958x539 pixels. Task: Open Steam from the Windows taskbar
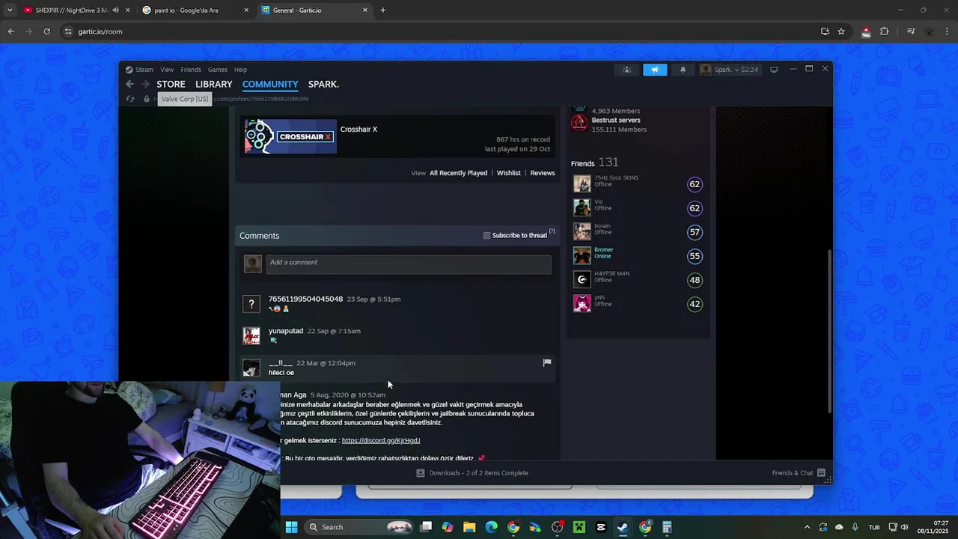click(623, 527)
